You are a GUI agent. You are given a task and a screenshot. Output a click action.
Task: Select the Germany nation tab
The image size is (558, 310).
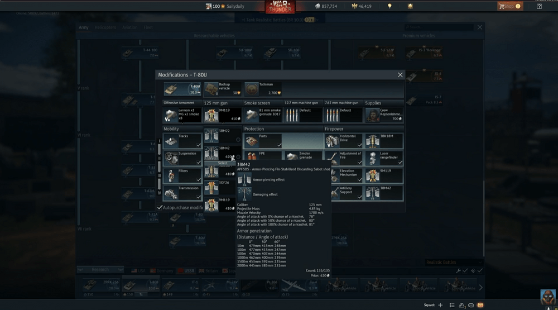tap(162, 271)
